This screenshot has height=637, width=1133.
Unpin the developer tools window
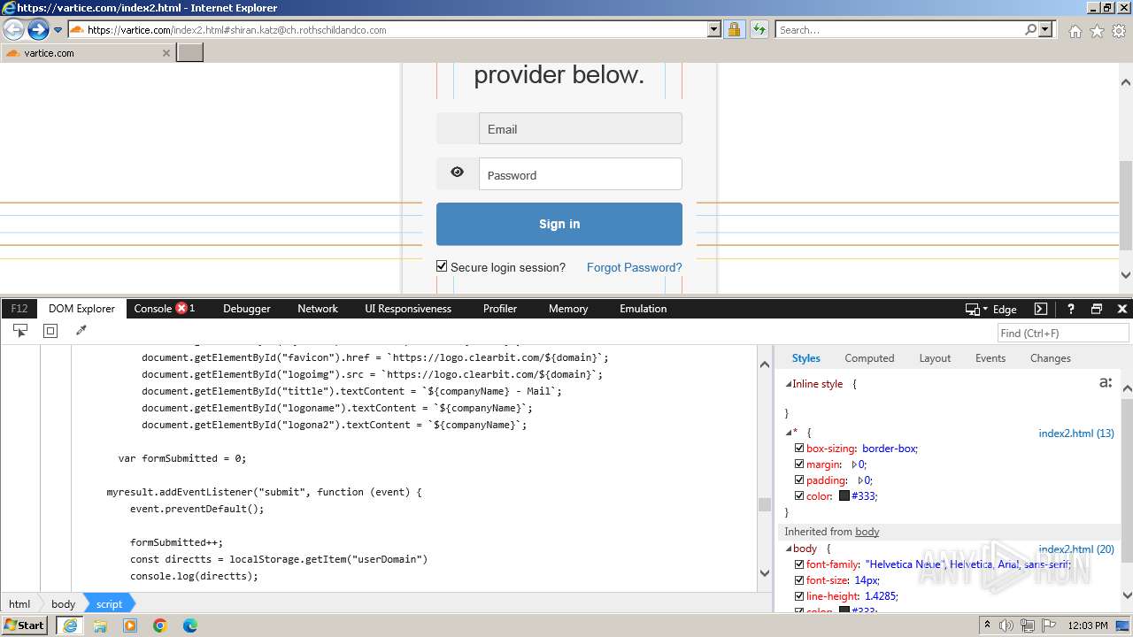tap(1097, 309)
